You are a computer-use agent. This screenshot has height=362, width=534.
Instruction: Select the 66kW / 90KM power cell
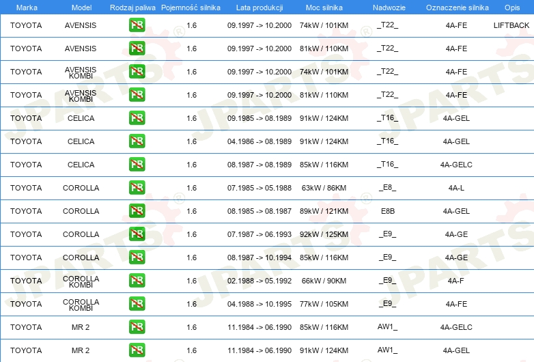click(x=324, y=281)
